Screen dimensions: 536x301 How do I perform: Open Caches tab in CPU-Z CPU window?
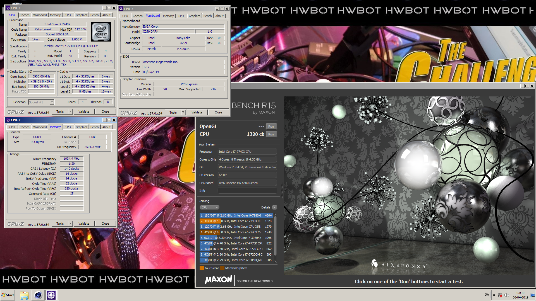[25, 15]
